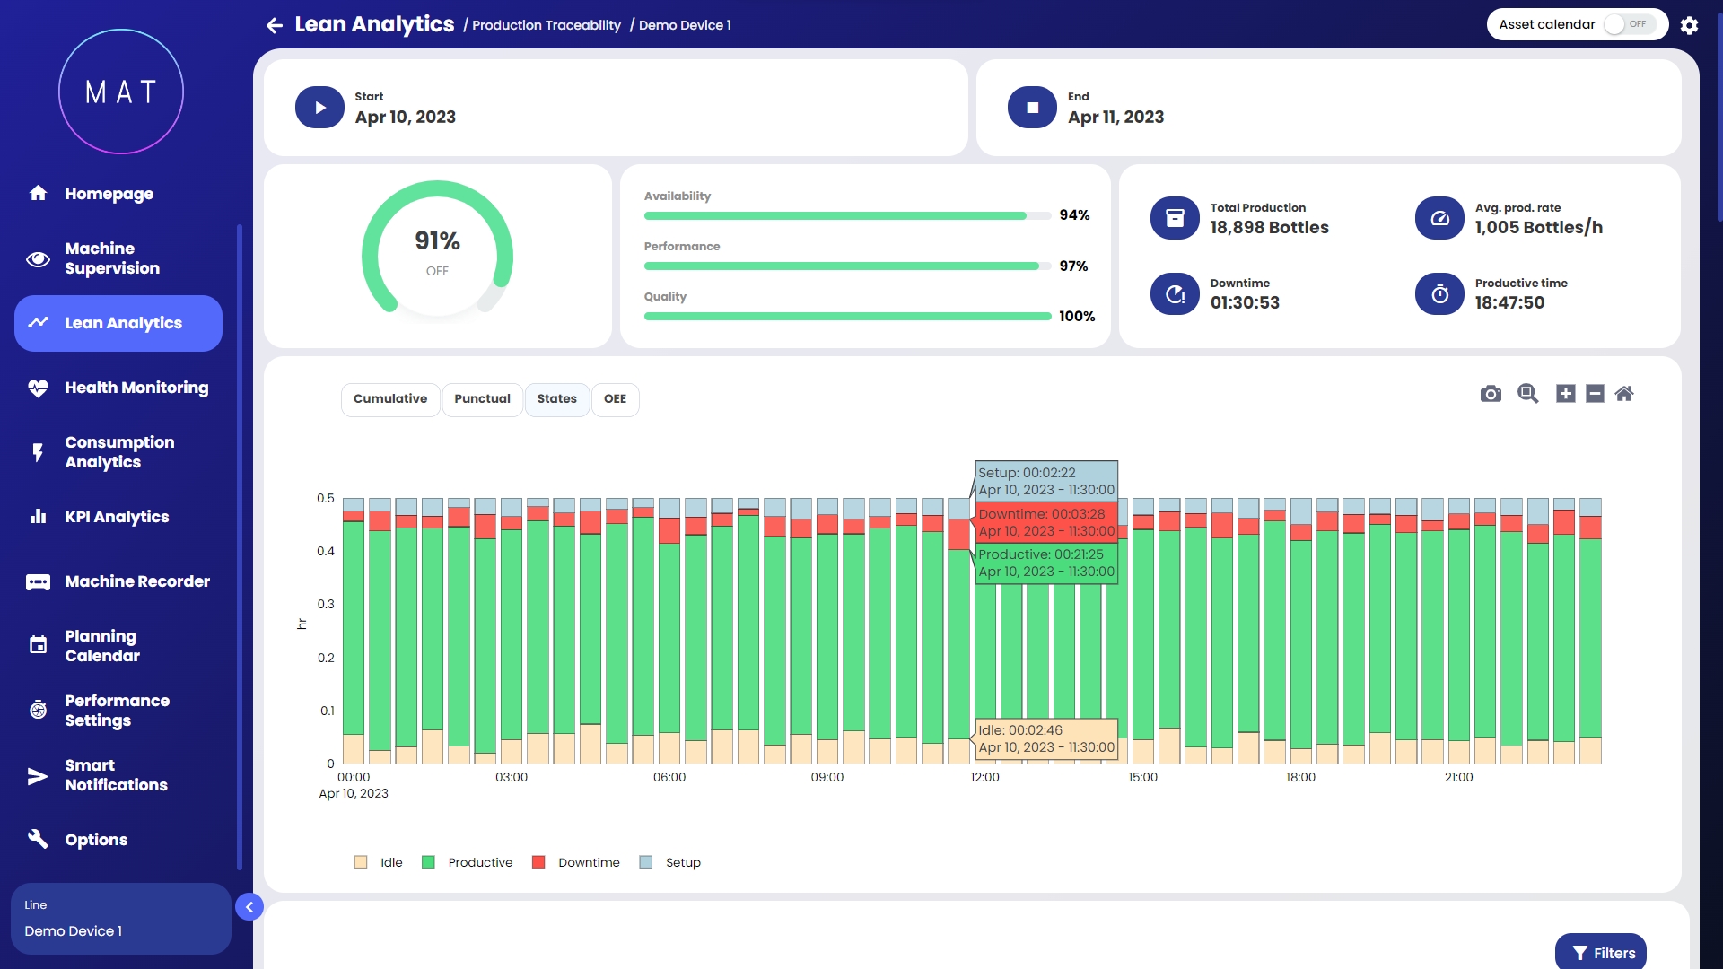Click the Setup legend color swatch
Screen dimensions: 1723x969
pyautogui.click(x=645, y=862)
